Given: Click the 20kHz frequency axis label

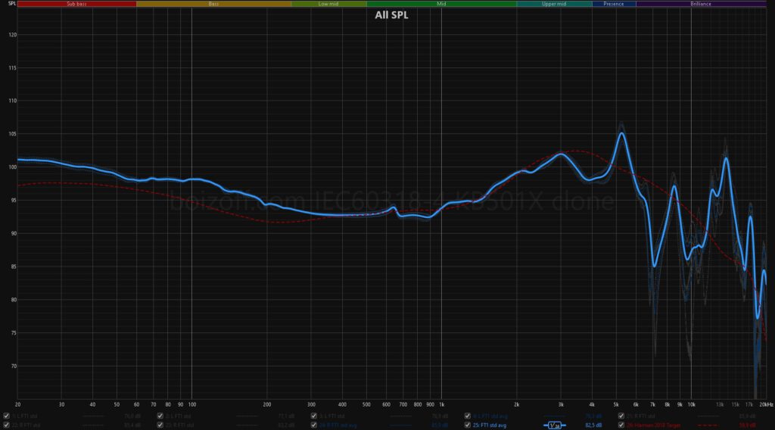Looking at the screenshot, I should pyautogui.click(x=766, y=404).
